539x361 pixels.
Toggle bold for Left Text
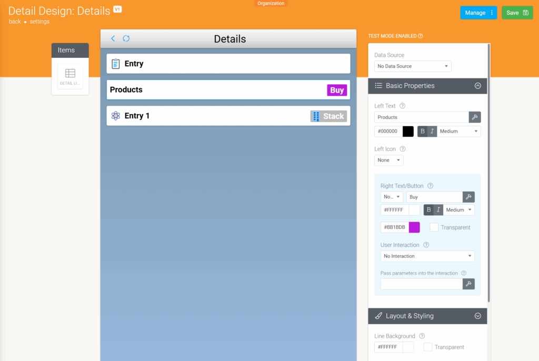coord(423,132)
